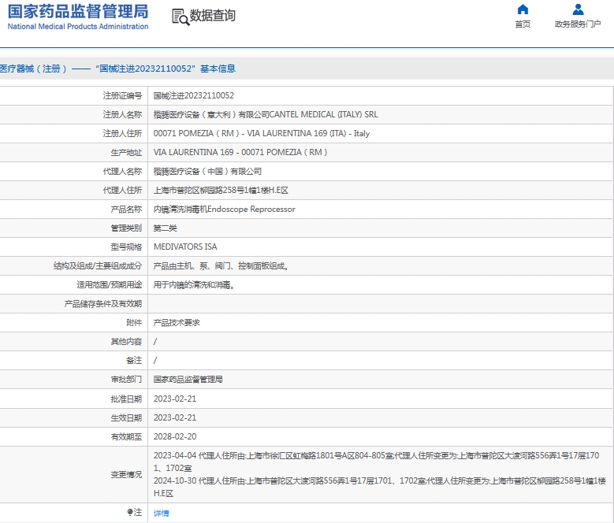The width and height of the screenshot is (614, 523).
Task: Open the 详情 details link
Action: (162, 513)
